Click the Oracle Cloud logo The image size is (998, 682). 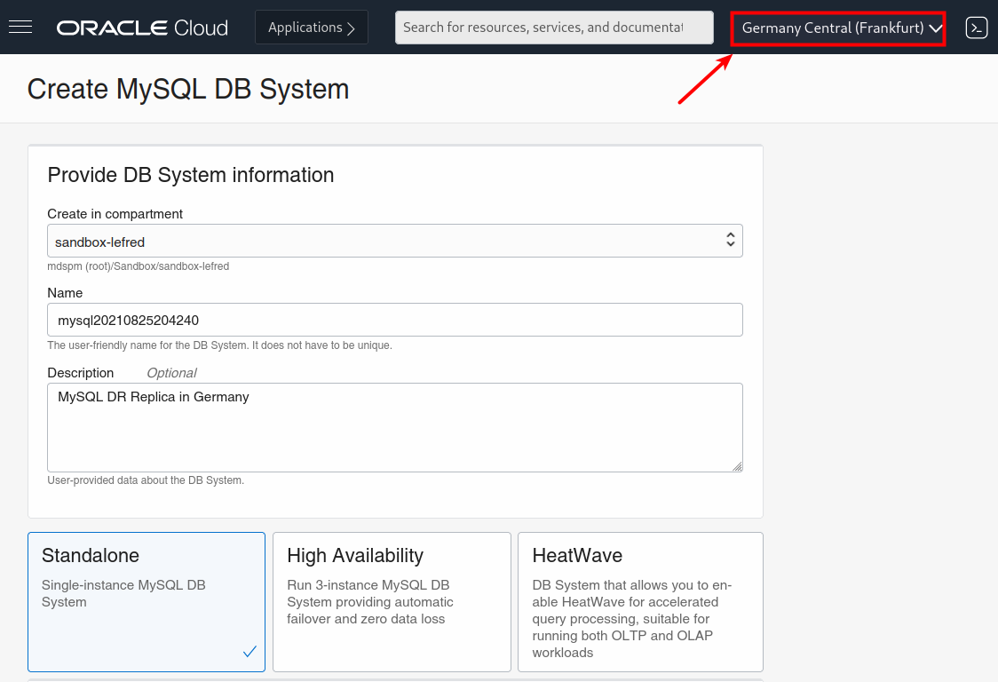pyautogui.click(x=142, y=28)
